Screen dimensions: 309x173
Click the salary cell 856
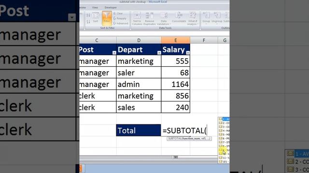coord(176,96)
